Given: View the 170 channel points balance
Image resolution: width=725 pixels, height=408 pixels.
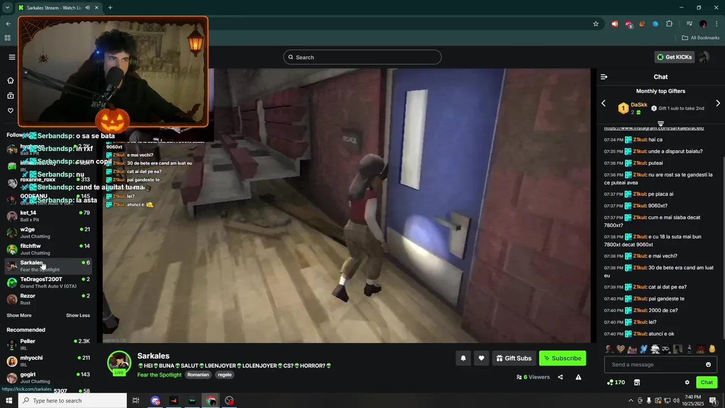Looking at the screenshot, I should click(x=616, y=382).
